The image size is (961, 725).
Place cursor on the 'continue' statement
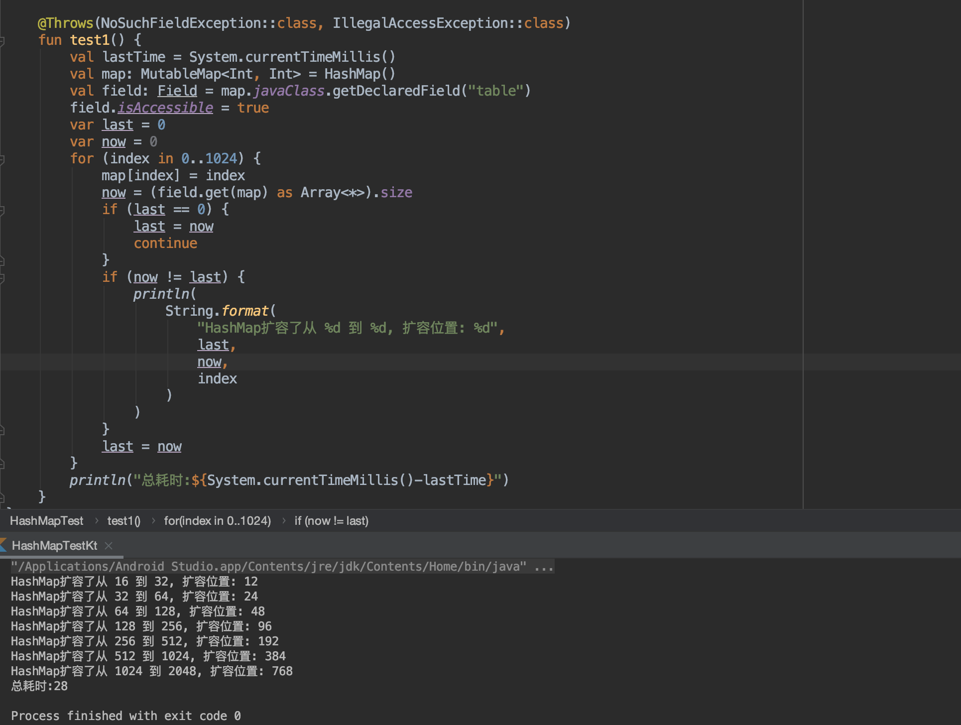click(165, 243)
